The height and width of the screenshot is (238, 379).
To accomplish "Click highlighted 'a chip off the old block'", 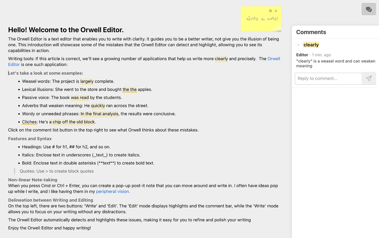I will tap(72, 122).
